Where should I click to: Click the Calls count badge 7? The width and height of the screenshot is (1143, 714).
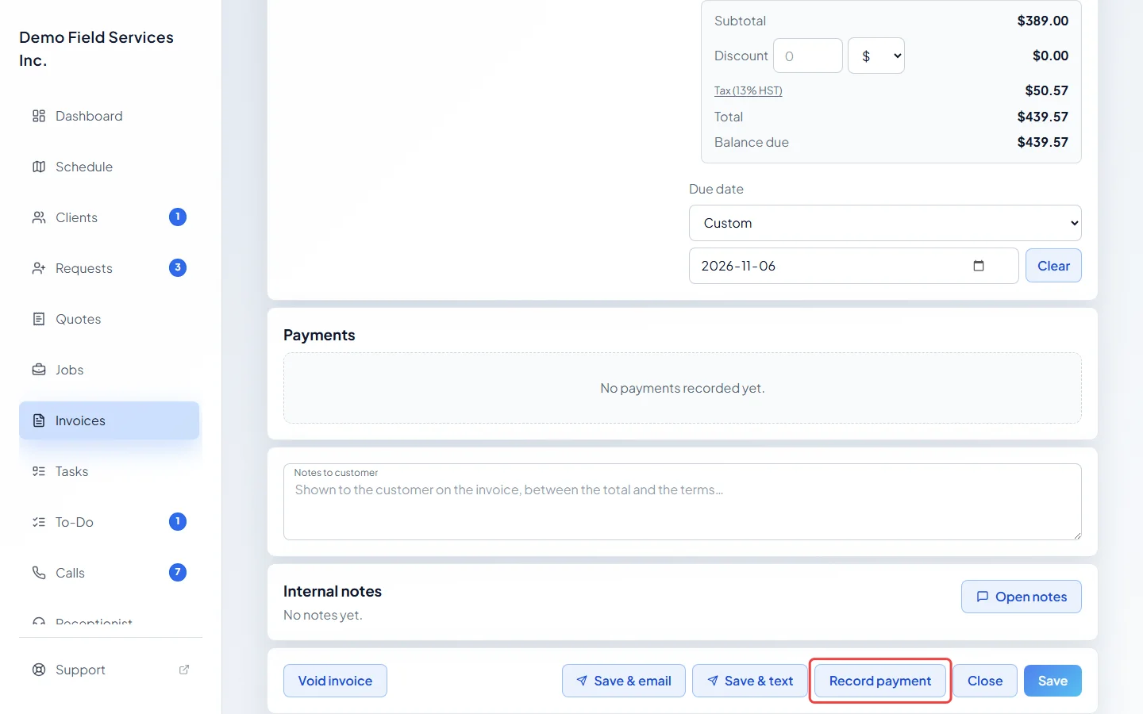click(178, 572)
